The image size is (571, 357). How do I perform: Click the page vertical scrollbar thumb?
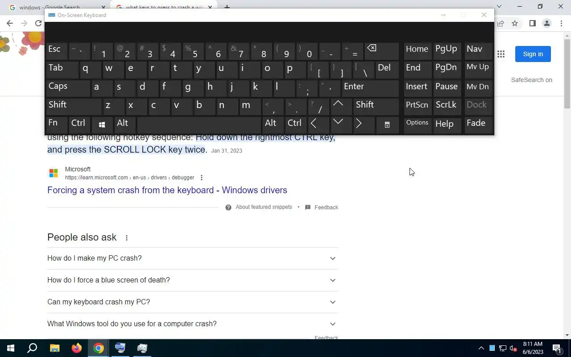pyautogui.click(x=567, y=73)
